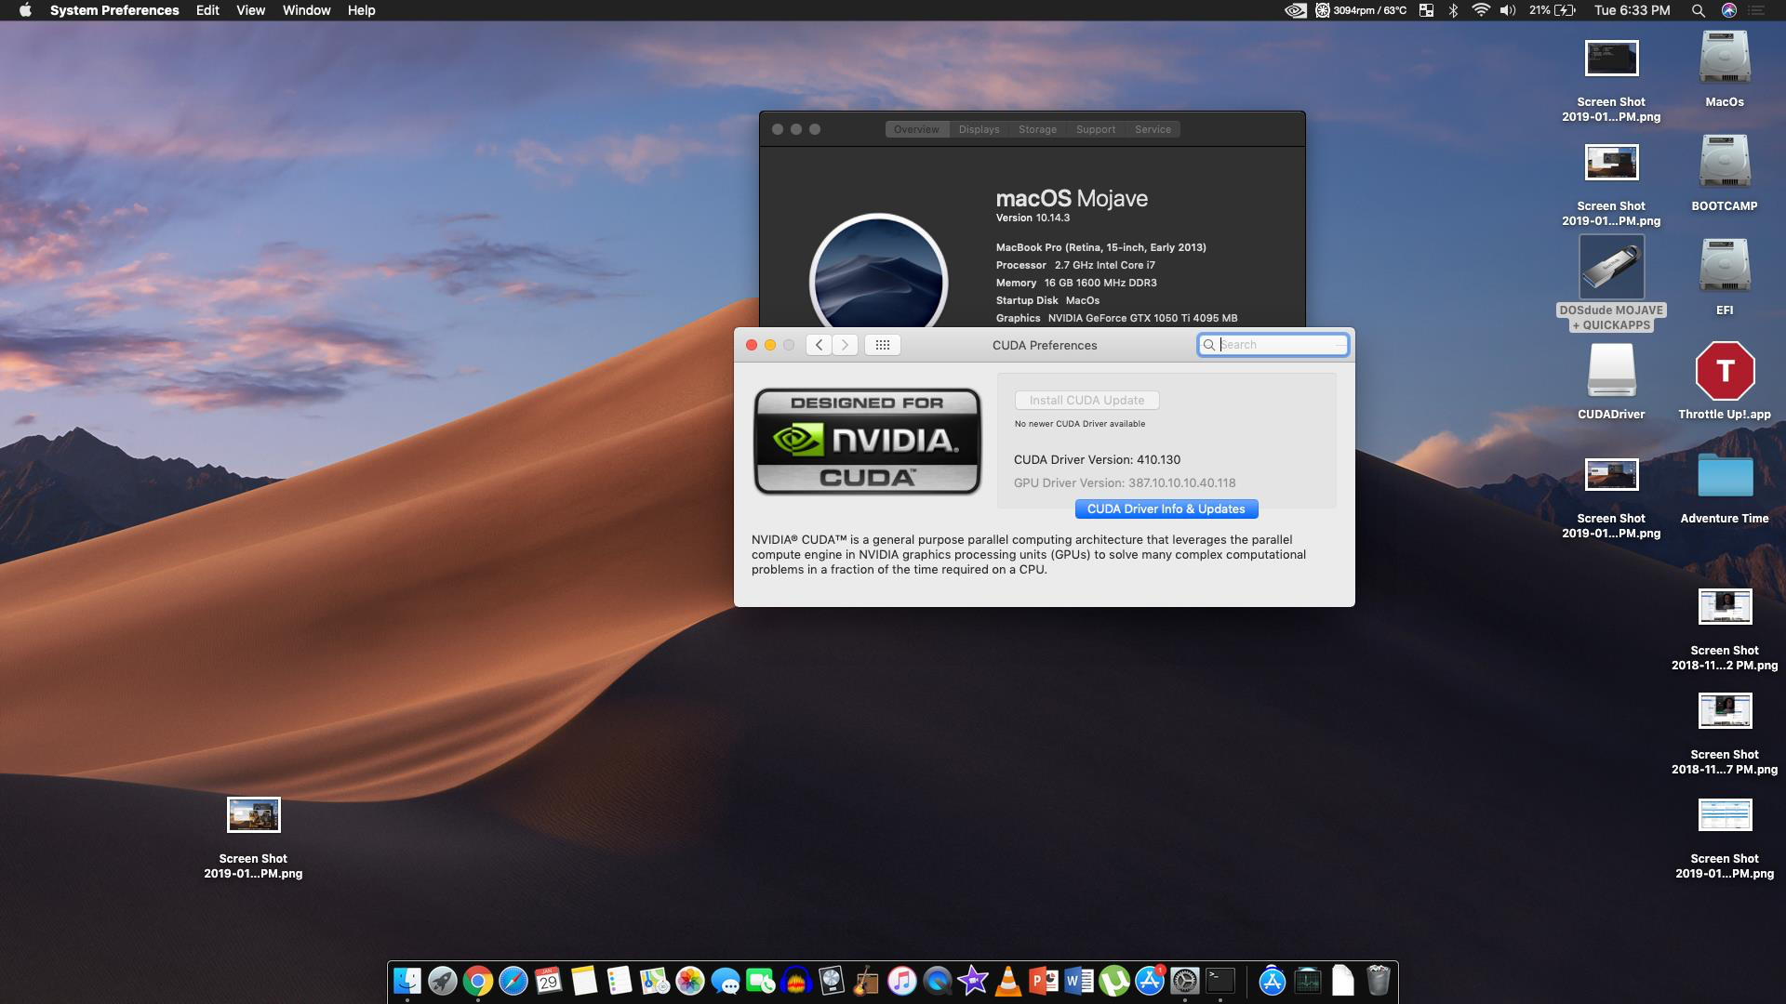Switch to the Displays tab
This screenshot has height=1004, width=1786.
tap(979, 129)
